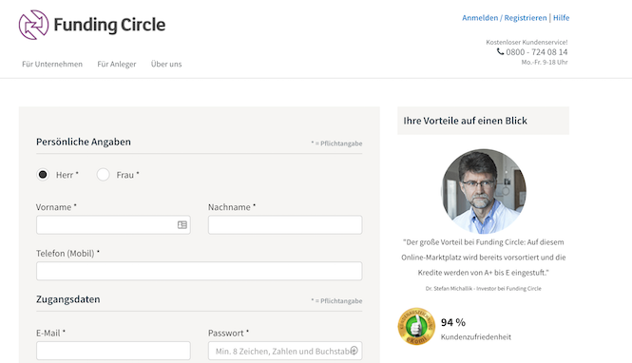The image size is (632, 363).
Task: Focus the Passwort input field
Action: coord(285,351)
